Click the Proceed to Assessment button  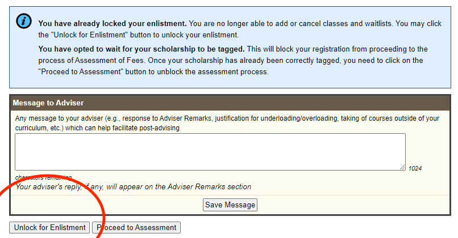click(x=136, y=227)
